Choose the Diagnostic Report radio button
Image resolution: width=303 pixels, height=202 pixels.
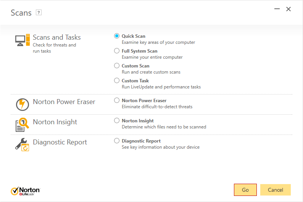117,141
